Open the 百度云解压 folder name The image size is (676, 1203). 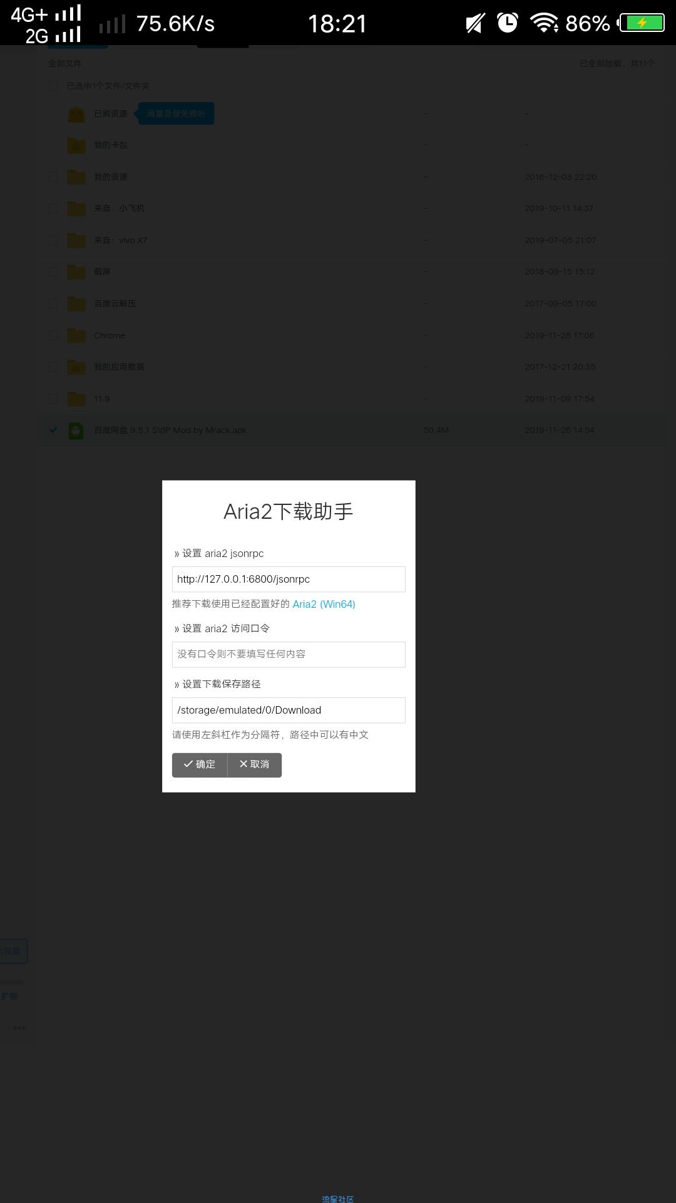click(115, 303)
